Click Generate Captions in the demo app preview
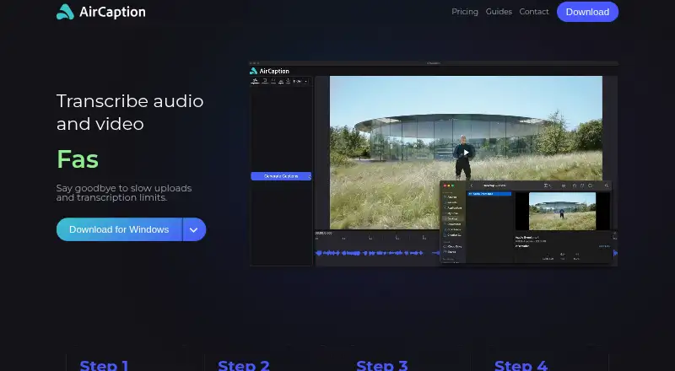675x371 pixels. tap(281, 176)
